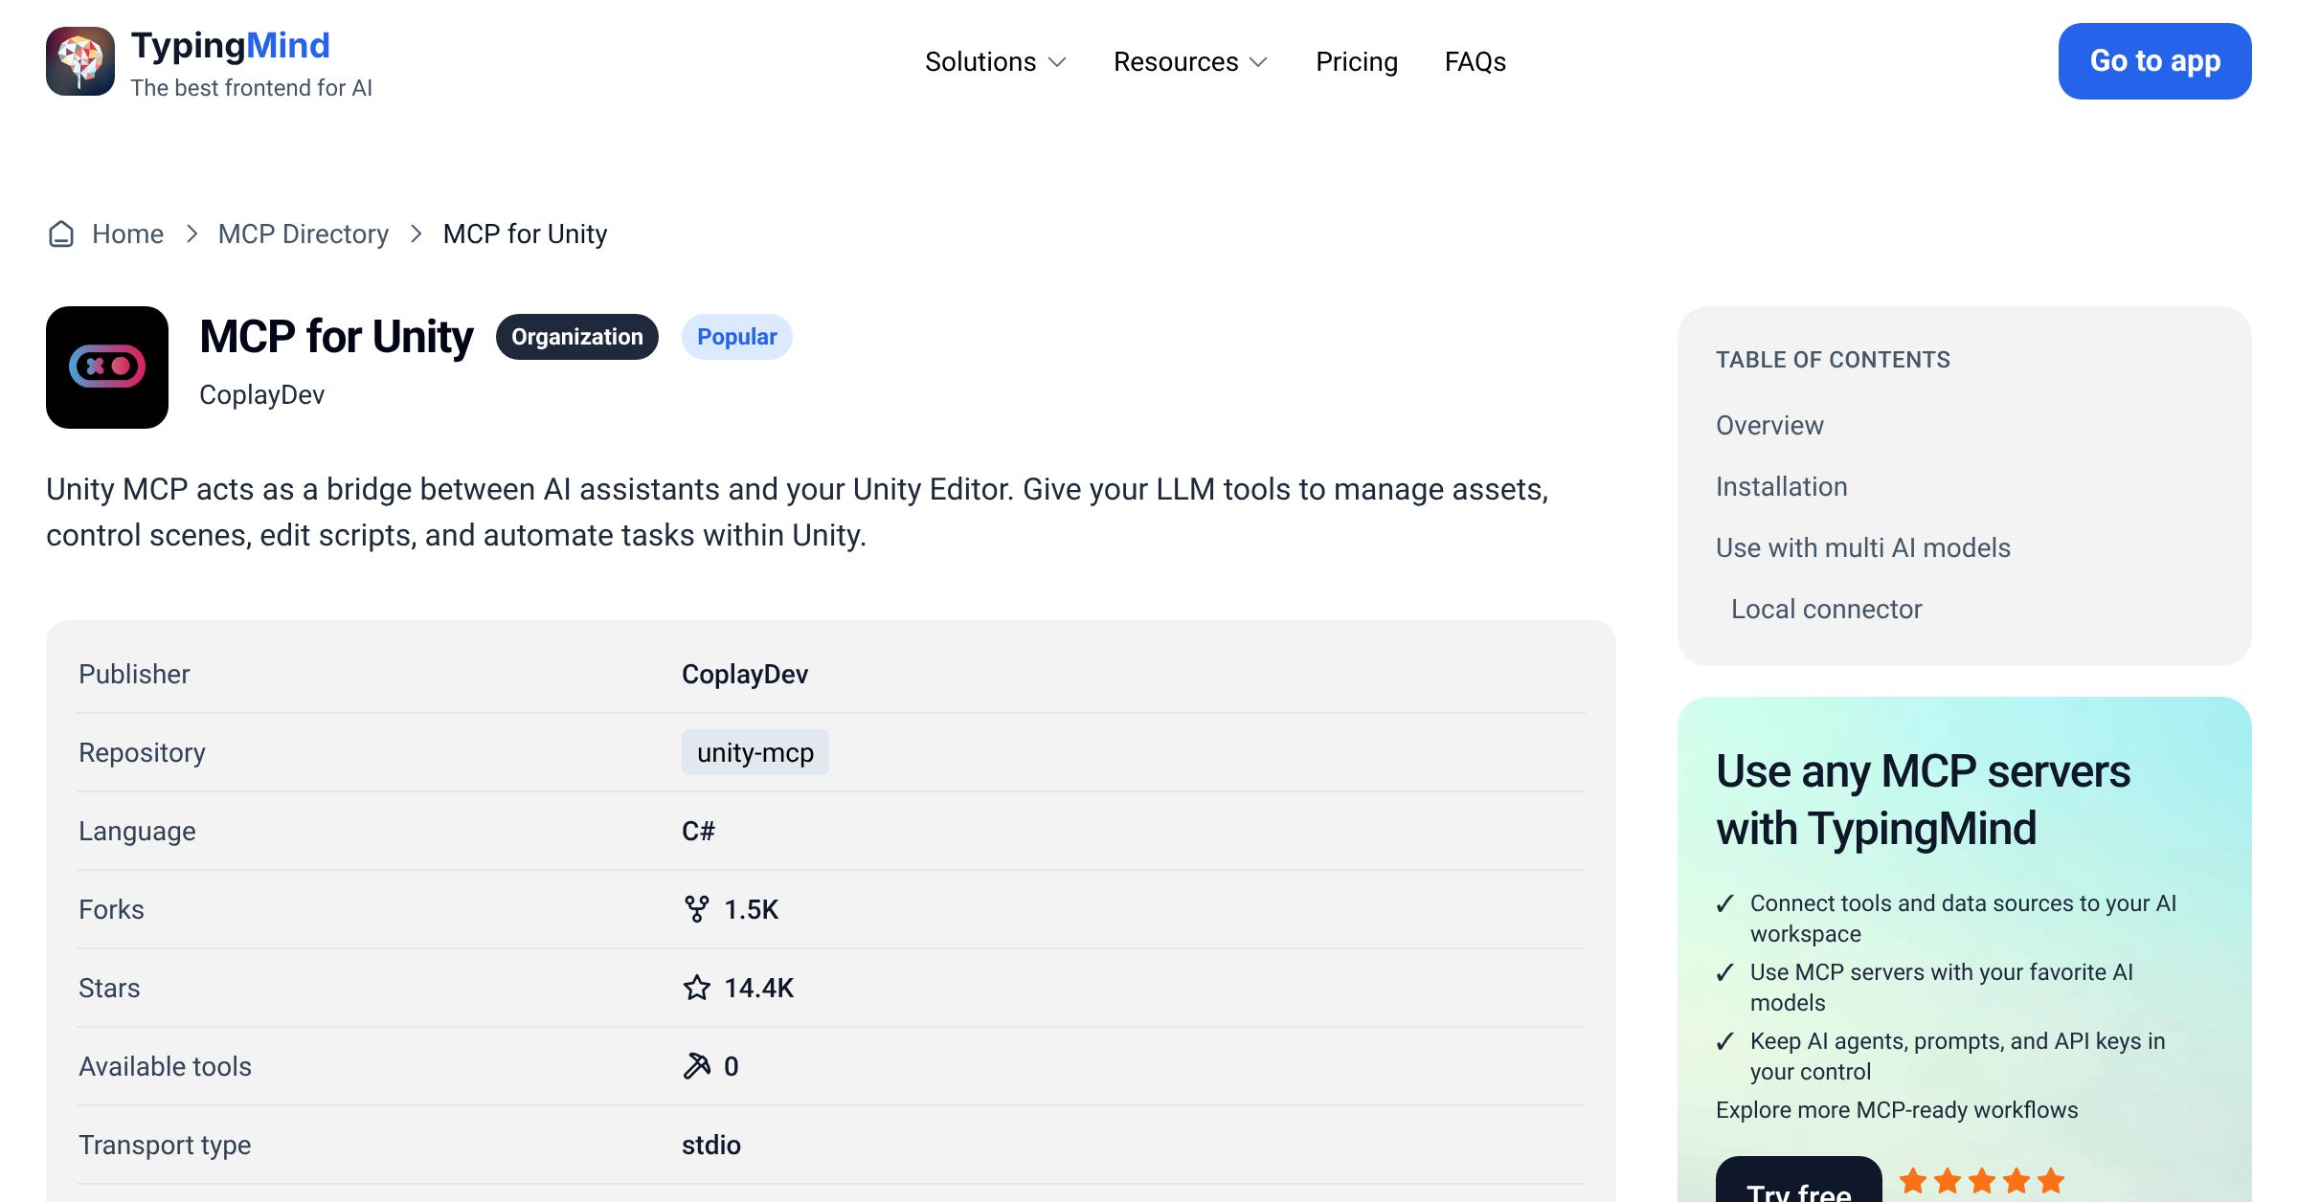Open the FAQs page

pos(1476,61)
